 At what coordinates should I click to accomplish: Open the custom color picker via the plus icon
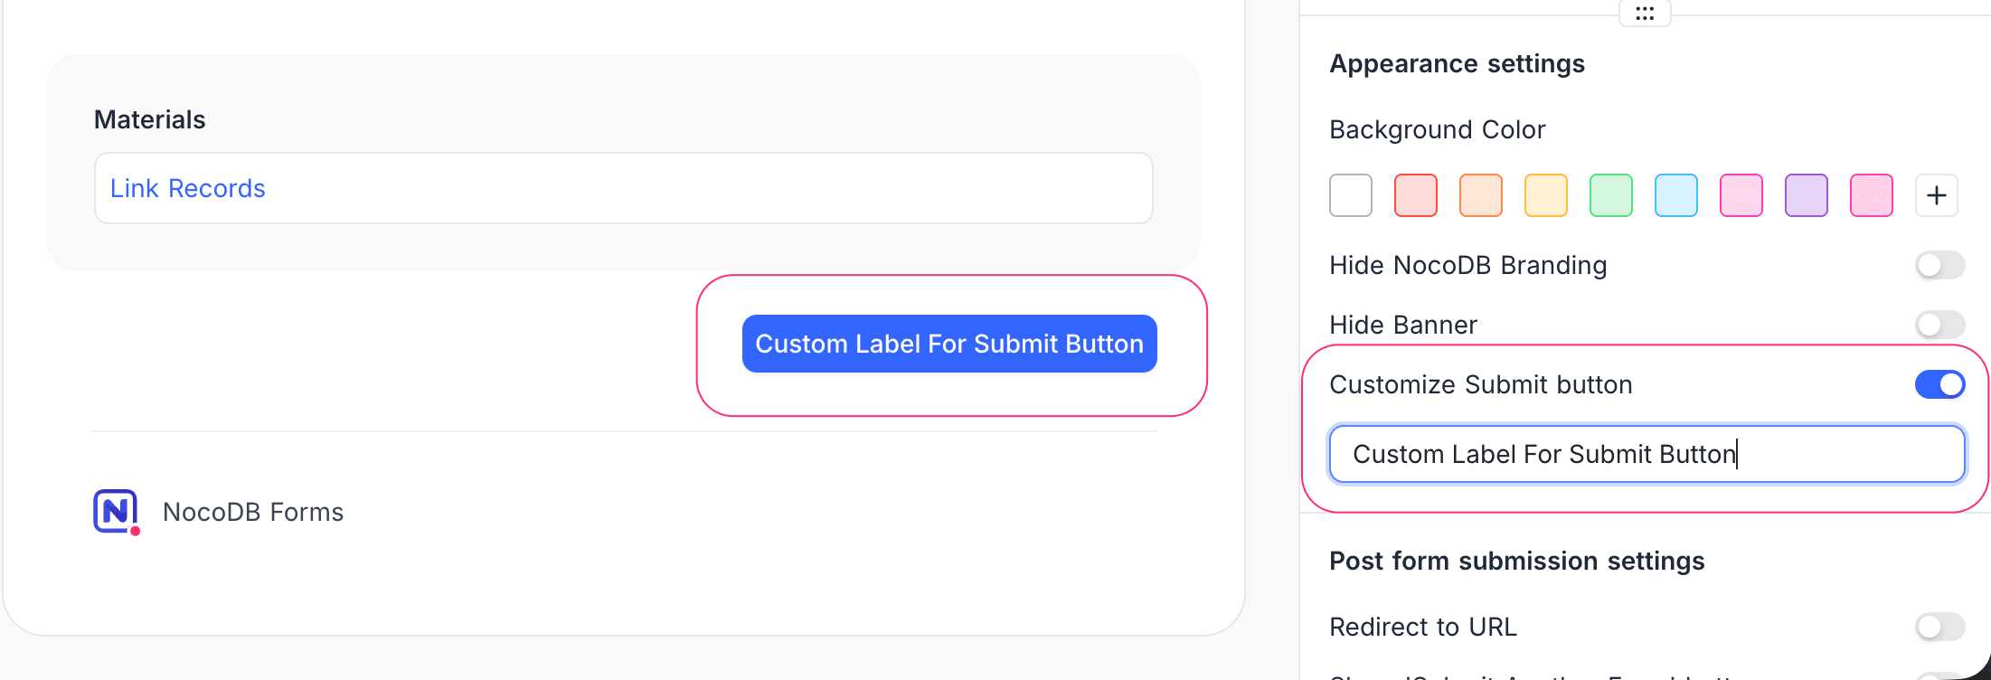1936,194
